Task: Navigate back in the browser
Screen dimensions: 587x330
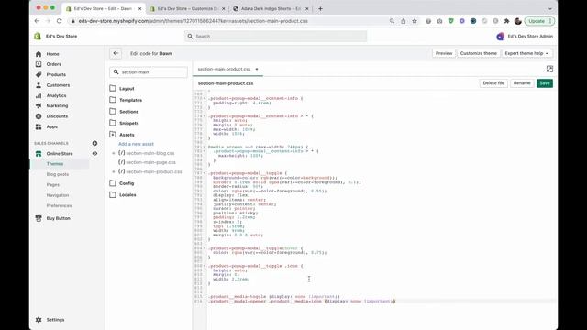Action: (37, 21)
